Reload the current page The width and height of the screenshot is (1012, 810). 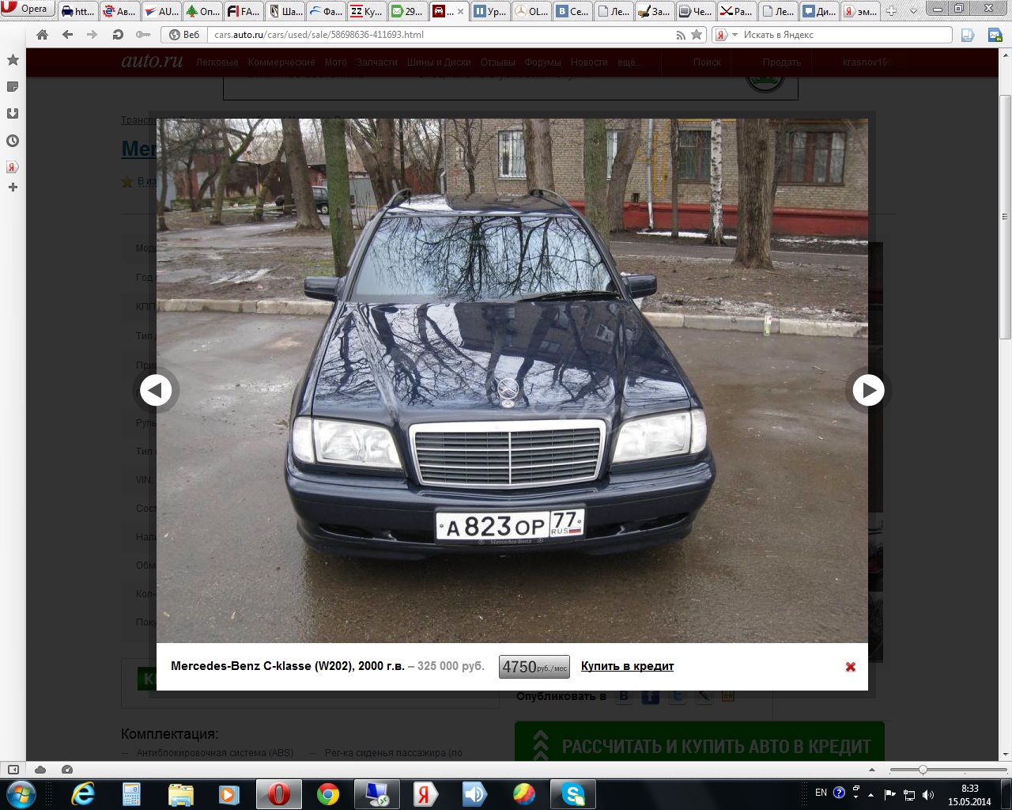pyautogui.click(x=118, y=35)
